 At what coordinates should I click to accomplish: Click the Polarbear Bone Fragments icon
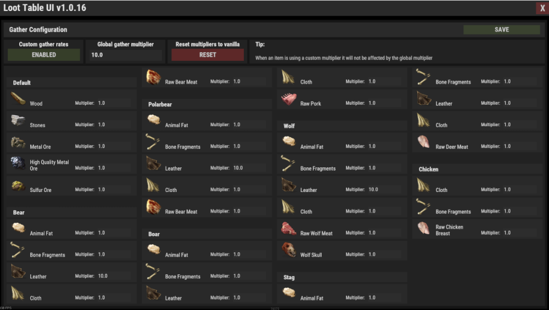tap(153, 143)
